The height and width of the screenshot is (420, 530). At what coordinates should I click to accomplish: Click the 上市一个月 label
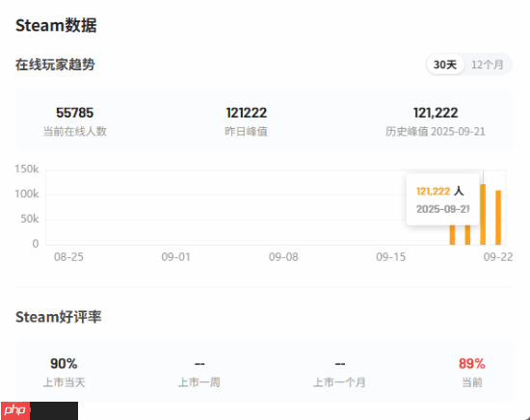tap(339, 382)
